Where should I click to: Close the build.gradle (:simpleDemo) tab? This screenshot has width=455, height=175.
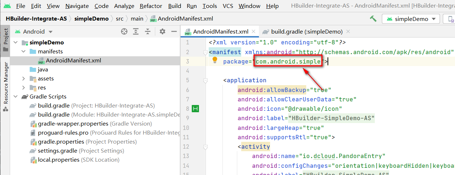(x=347, y=32)
